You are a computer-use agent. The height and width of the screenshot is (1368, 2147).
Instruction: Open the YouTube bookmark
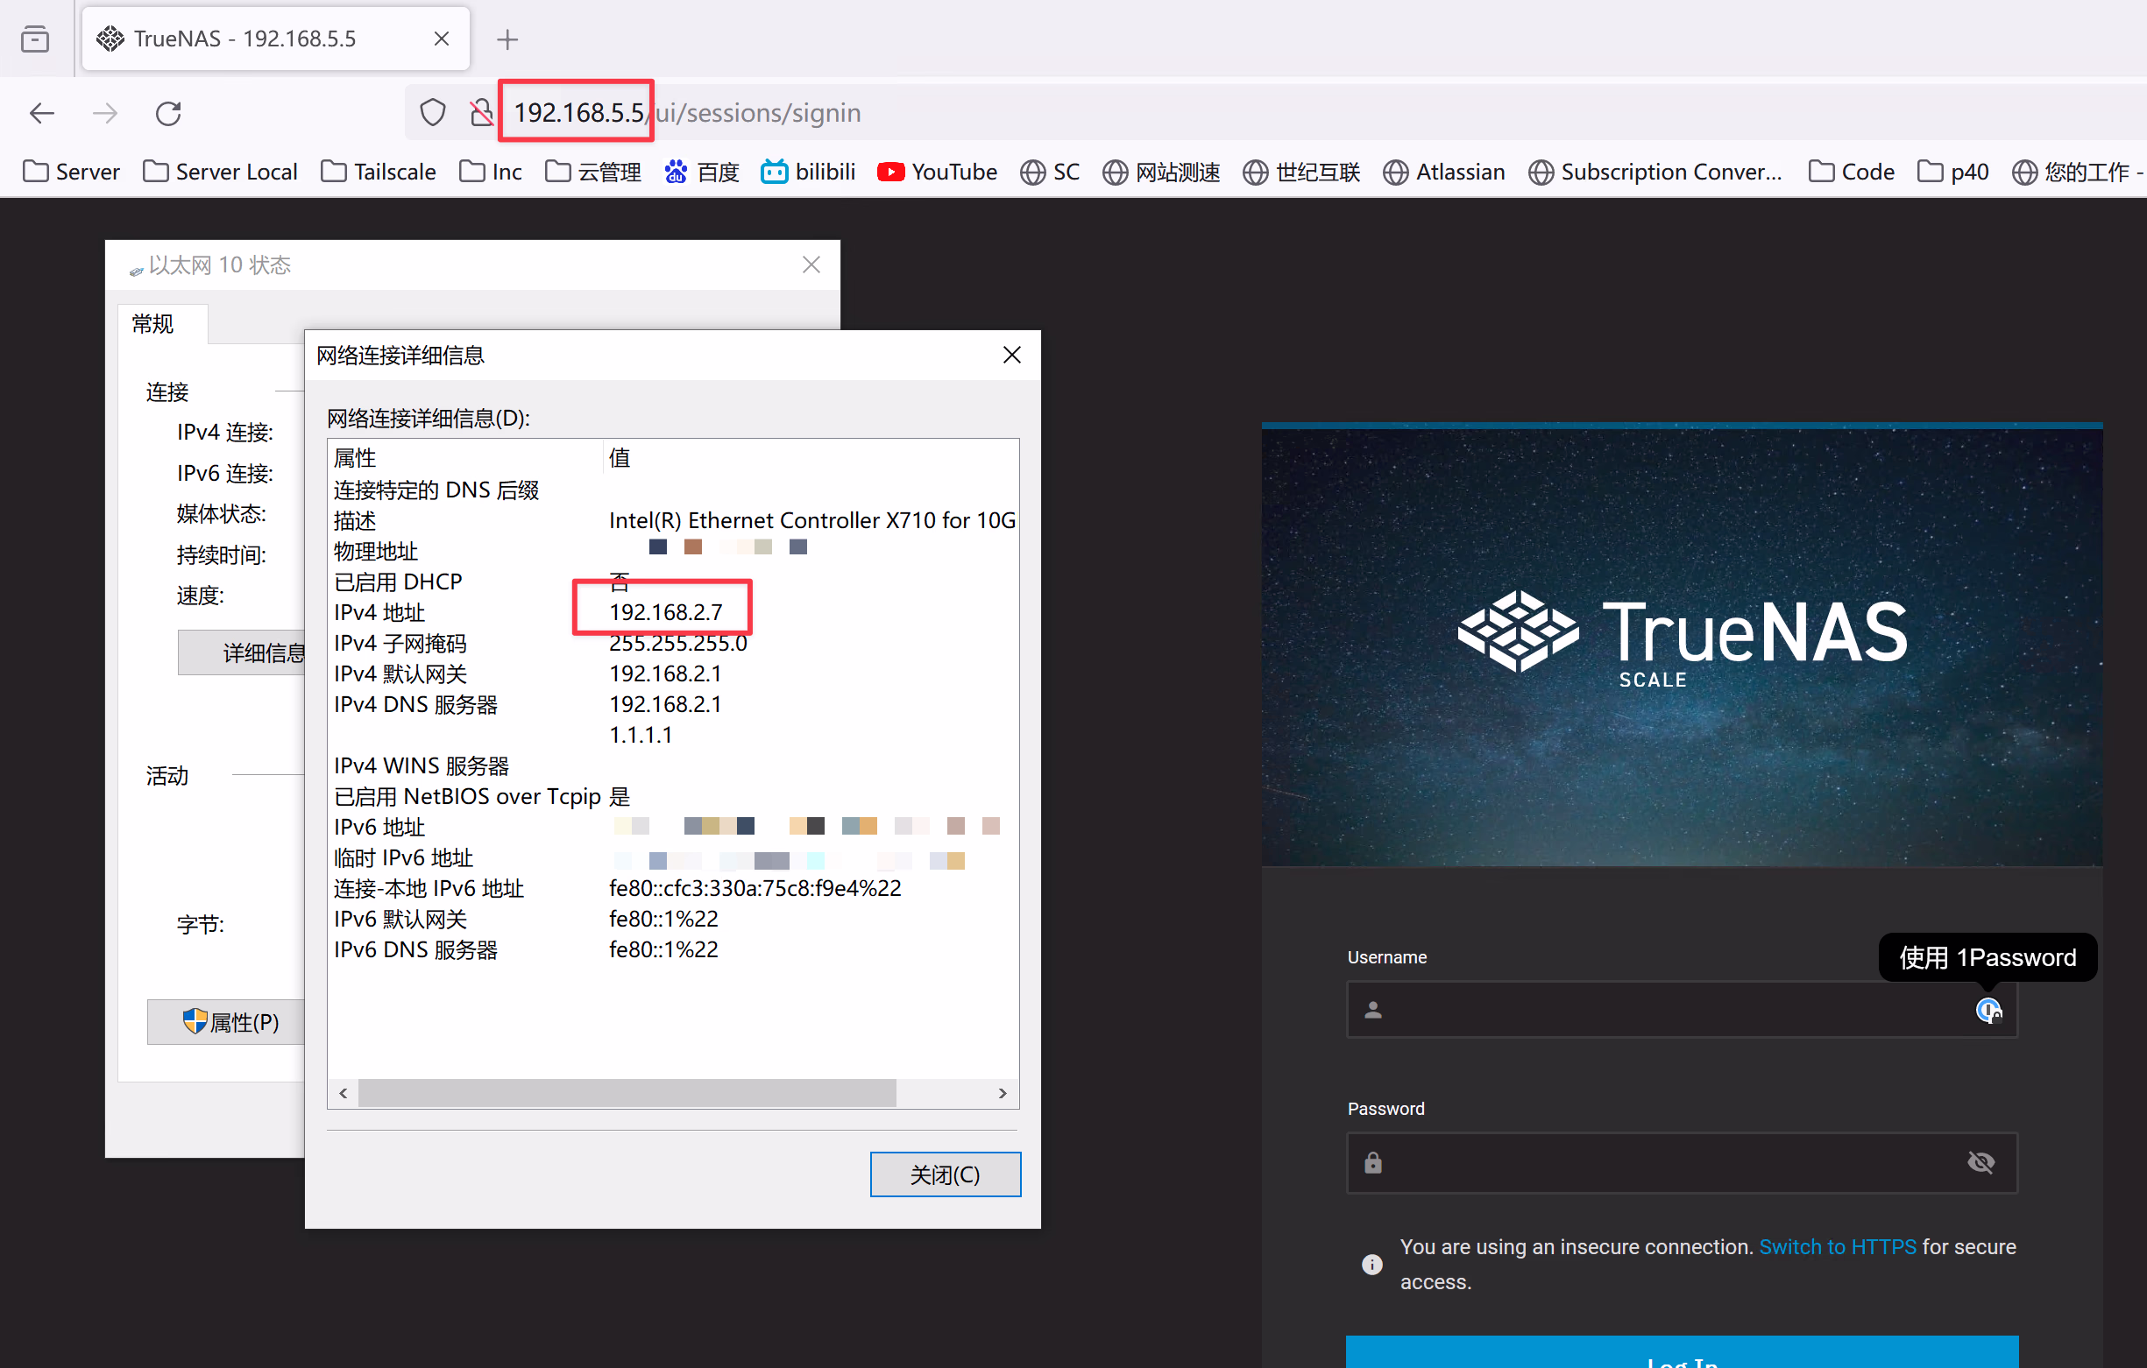937,171
